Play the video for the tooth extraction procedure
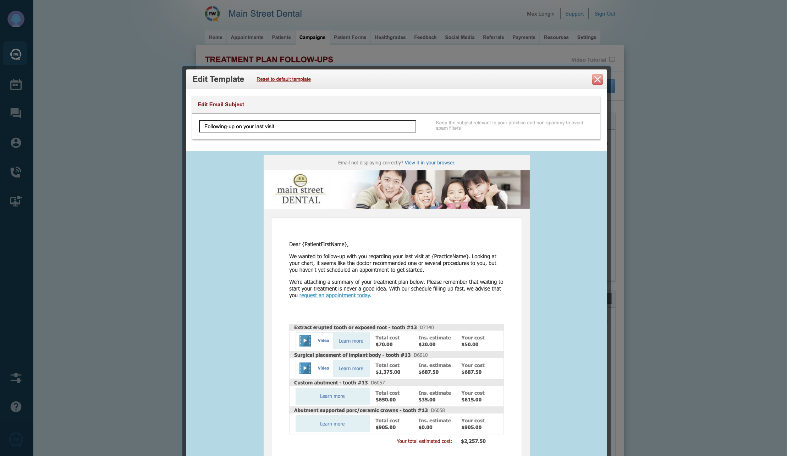787x456 pixels. click(x=304, y=340)
